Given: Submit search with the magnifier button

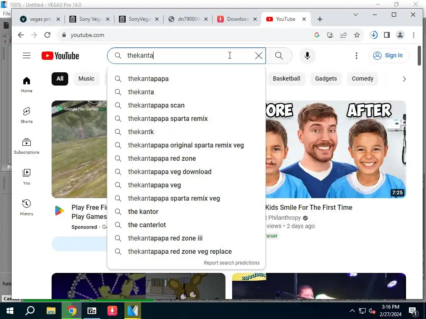Looking at the screenshot, I should tap(279, 56).
